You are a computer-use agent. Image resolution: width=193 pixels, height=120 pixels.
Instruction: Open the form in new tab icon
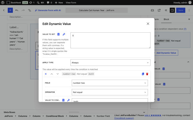tap(159, 10)
